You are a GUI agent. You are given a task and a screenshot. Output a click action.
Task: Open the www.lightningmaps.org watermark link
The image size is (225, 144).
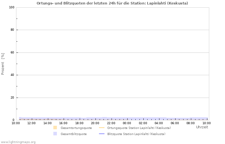pyautogui.click(x=18, y=142)
